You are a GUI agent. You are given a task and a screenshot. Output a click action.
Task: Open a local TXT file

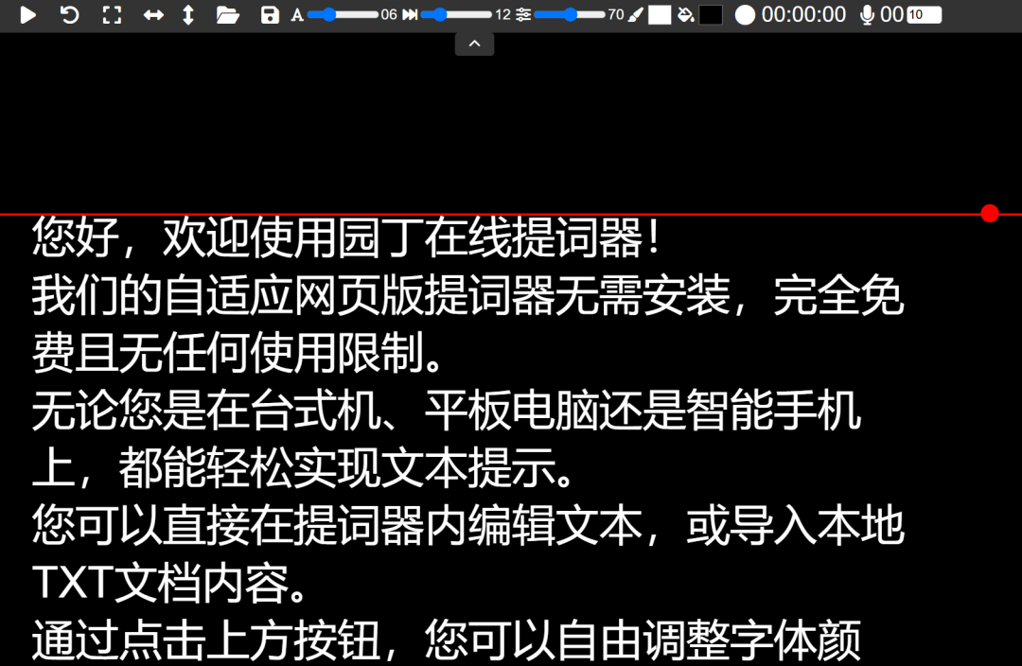tap(227, 14)
